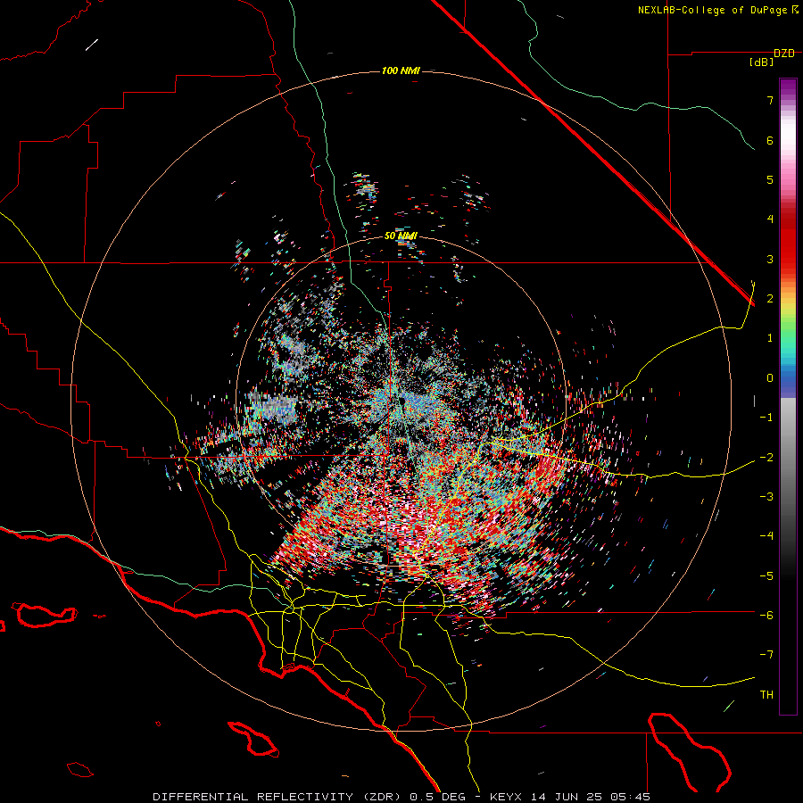
Task: Click the radar site center of the sweep
Action: (x=401, y=400)
